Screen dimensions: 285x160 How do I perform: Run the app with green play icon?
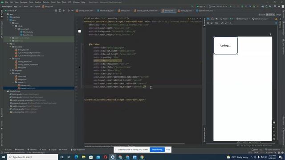[x=231, y=6]
